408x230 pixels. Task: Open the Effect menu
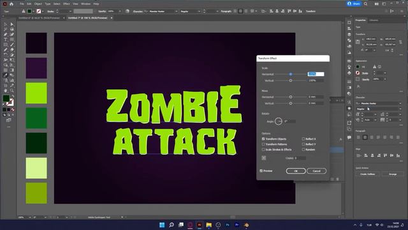(66, 4)
